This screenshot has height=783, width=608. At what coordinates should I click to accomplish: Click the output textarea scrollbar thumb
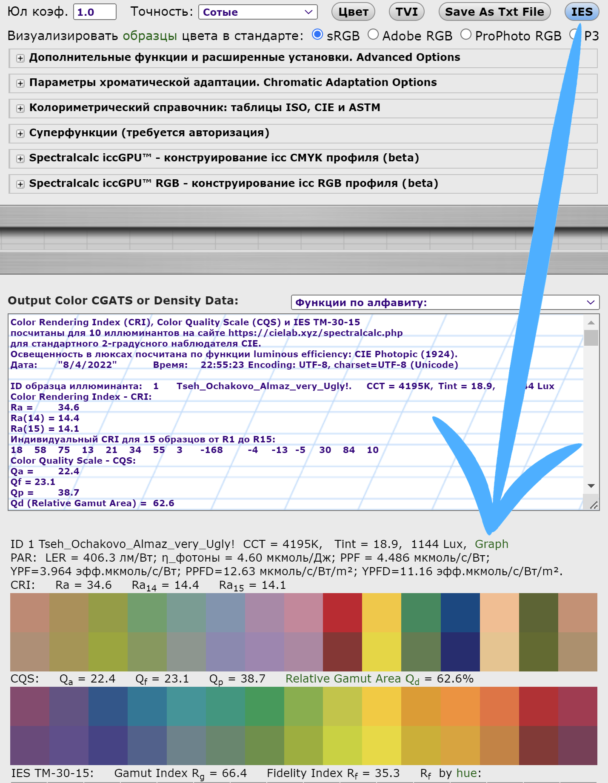click(591, 338)
